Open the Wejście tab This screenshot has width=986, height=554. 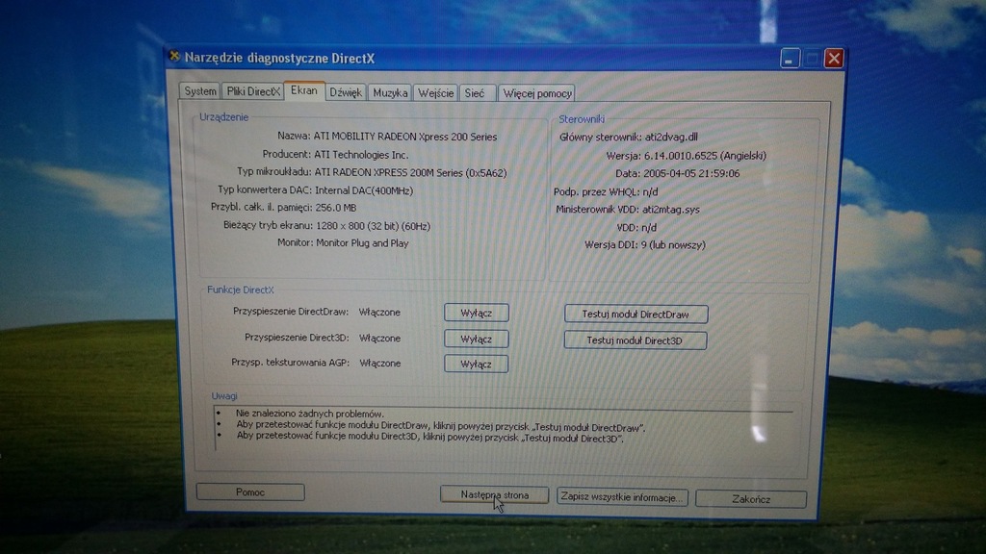(x=436, y=93)
